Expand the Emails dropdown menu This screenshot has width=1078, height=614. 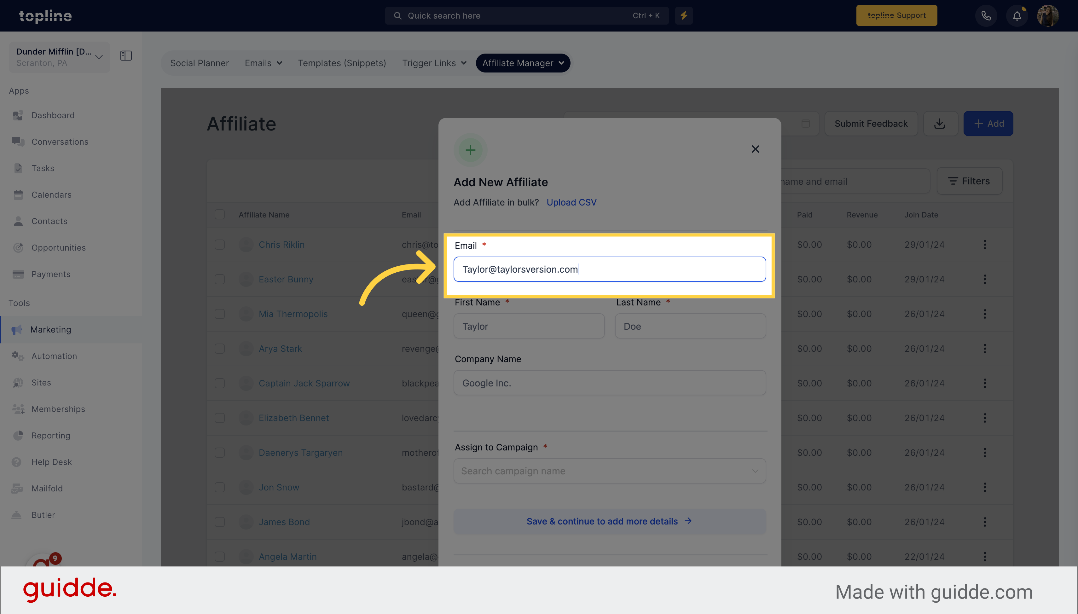coord(263,62)
